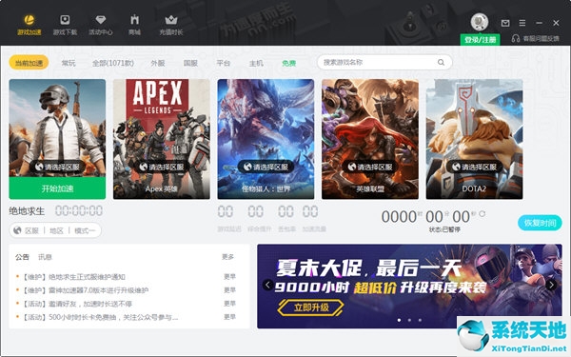This screenshot has height=357, width=571.
Task: Switch to the 讯息 tab
Action: pyautogui.click(x=45, y=257)
